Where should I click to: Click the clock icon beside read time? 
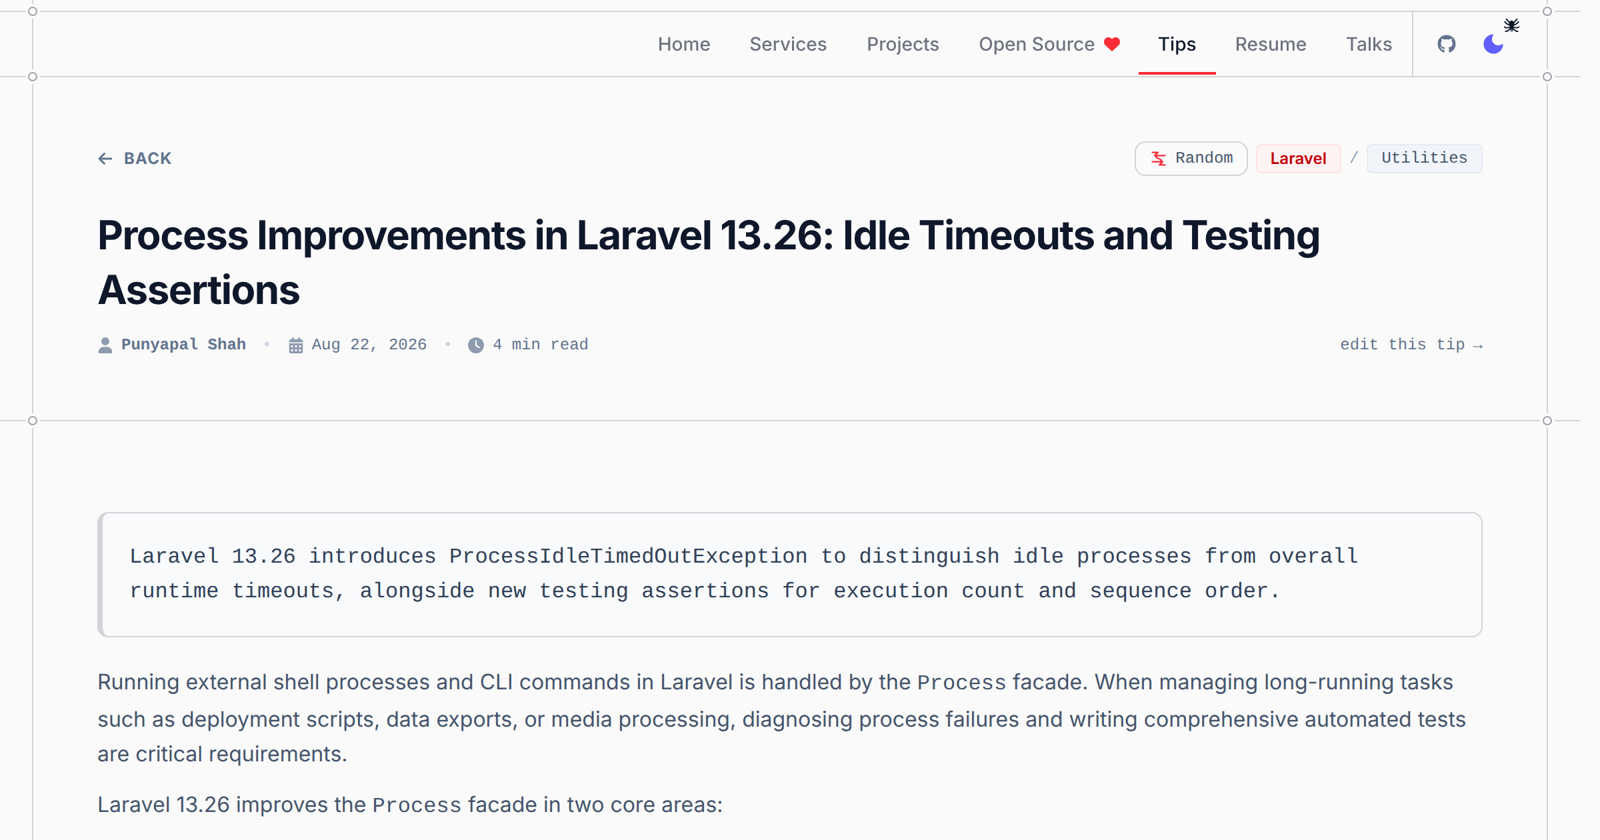coord(476,345)
